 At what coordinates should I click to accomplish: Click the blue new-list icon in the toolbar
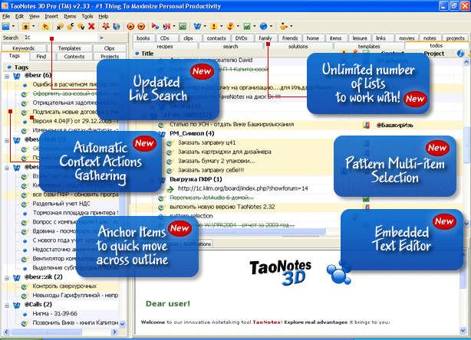pos(5,26)
